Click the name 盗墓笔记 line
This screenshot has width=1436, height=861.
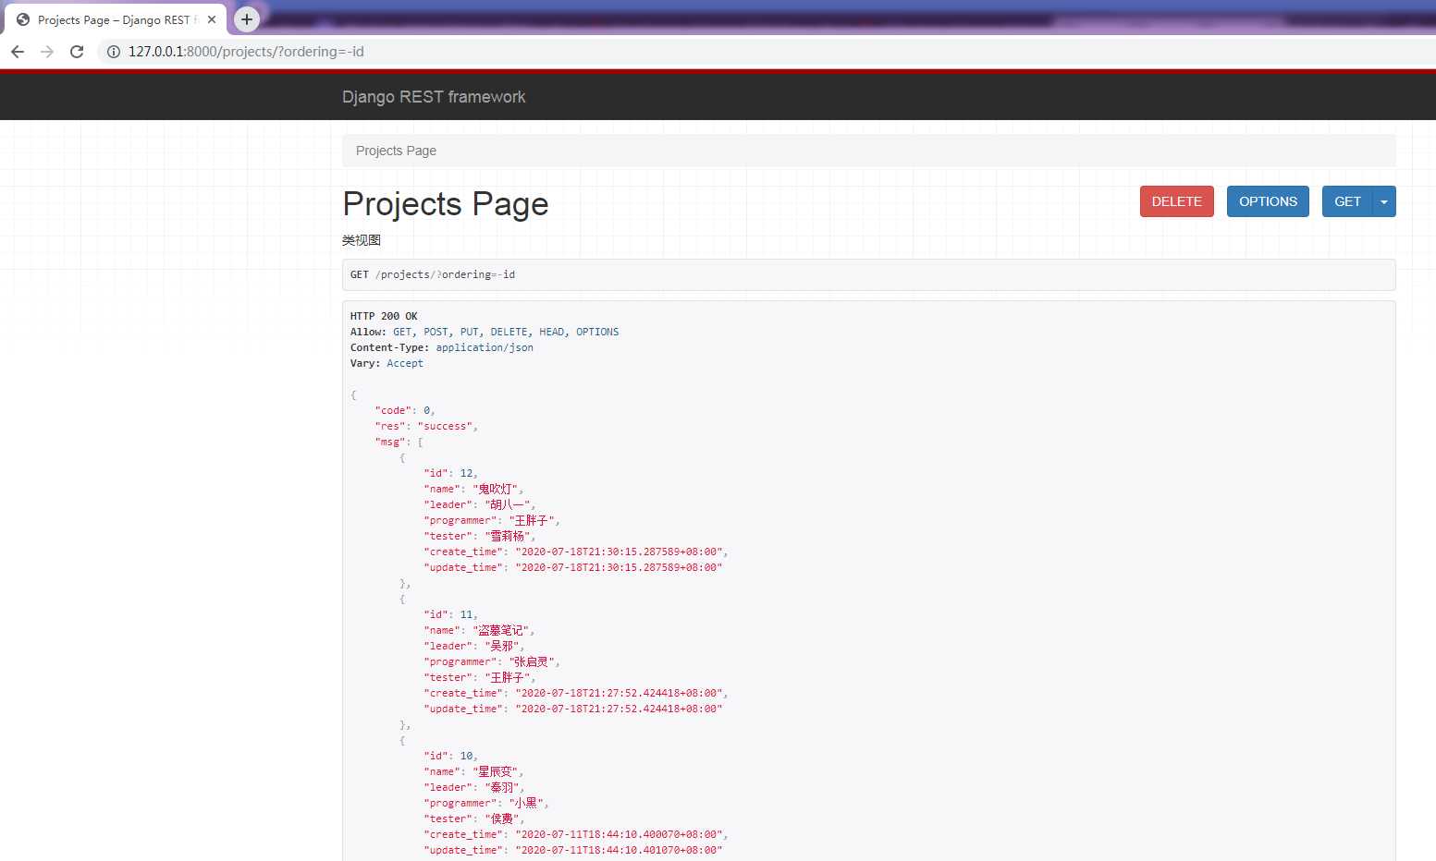pos(479,630)
